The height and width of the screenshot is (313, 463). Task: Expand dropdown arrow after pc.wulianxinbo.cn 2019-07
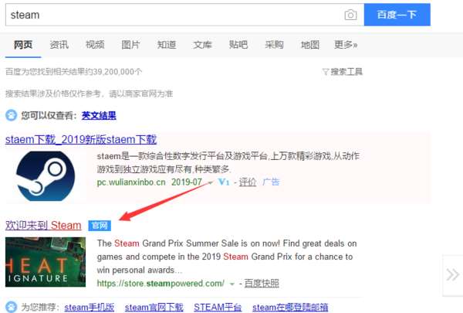point(210,182)
